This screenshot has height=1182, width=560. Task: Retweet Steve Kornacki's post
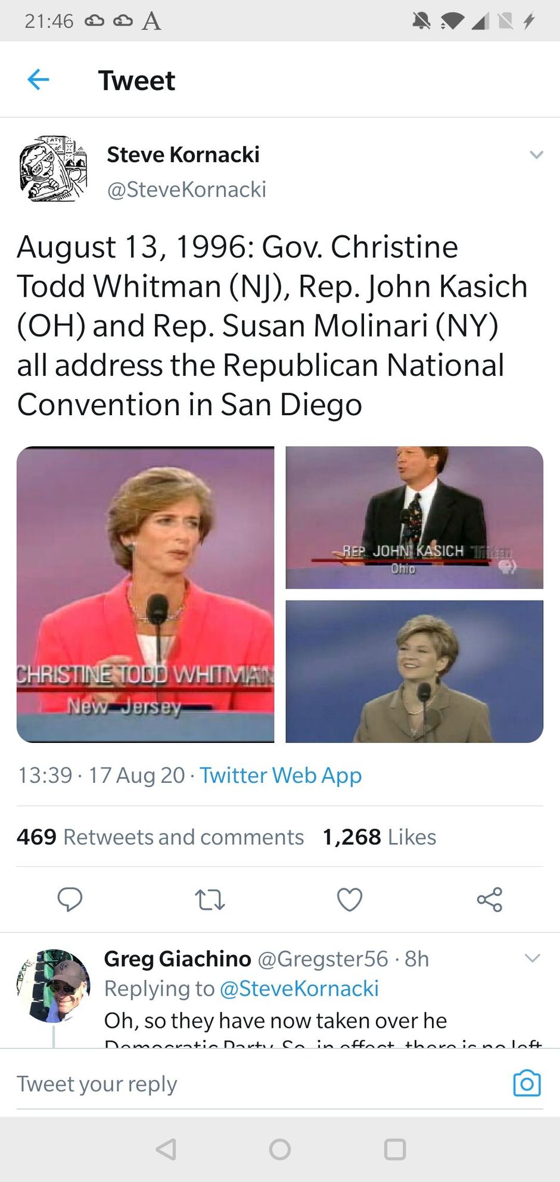[210, 900]
